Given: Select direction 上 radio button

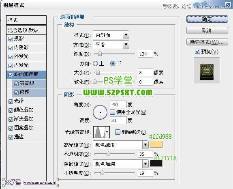Looking at the screenshot, I should coord(95,64).
